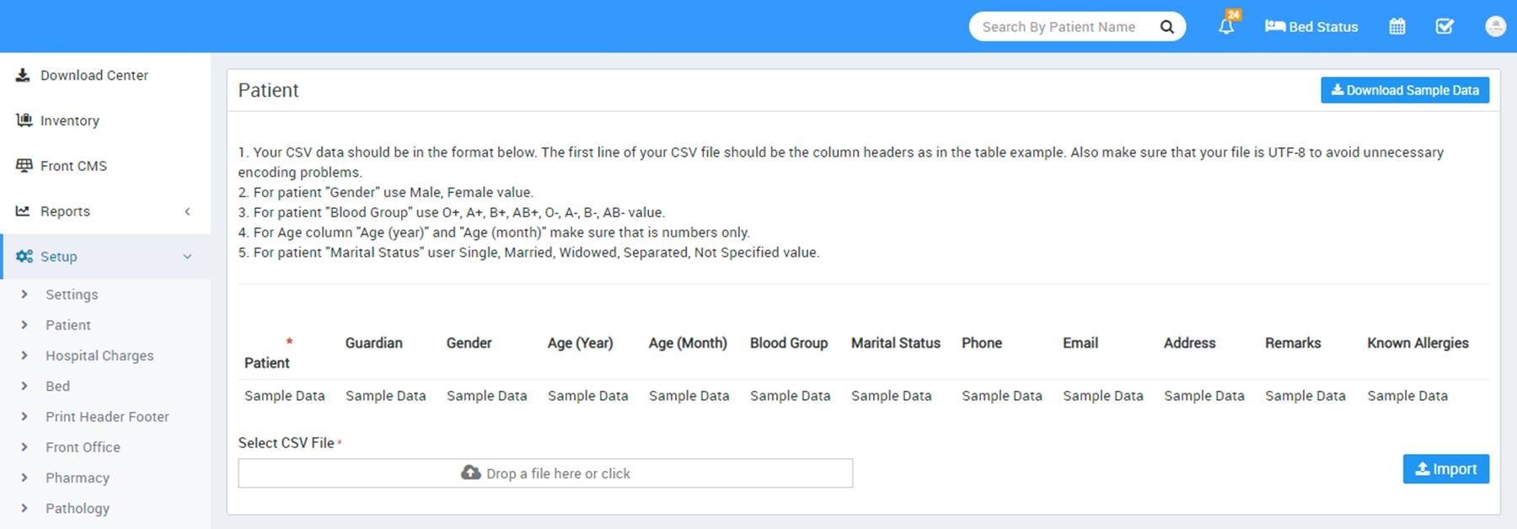The width and height of the screenshot is (1517, 529).
Task: Click the Import button
Action: 1446,469
